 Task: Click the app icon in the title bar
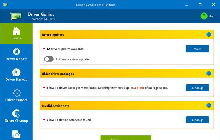click(x=5, y=5)
